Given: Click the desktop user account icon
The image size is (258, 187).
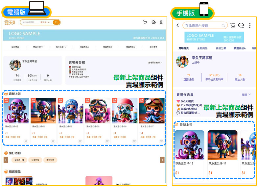Looking at the screenshot, I should point(161,22).
